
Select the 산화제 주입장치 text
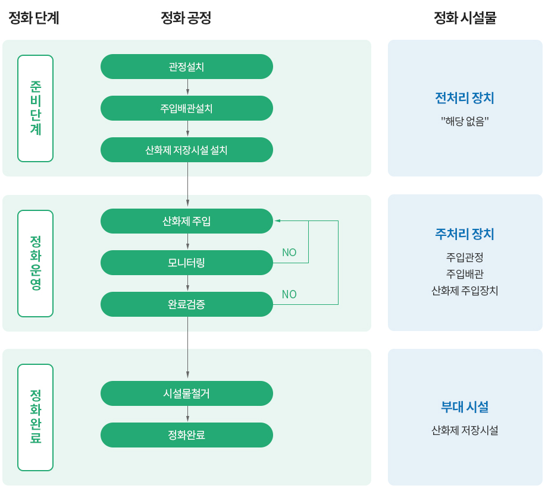pyautogui.click(x=465, y=291)
